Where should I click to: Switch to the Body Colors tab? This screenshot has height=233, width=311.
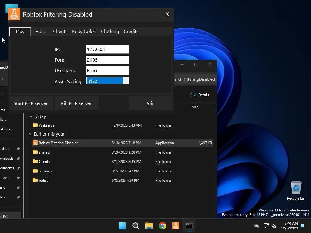[85, 32]
